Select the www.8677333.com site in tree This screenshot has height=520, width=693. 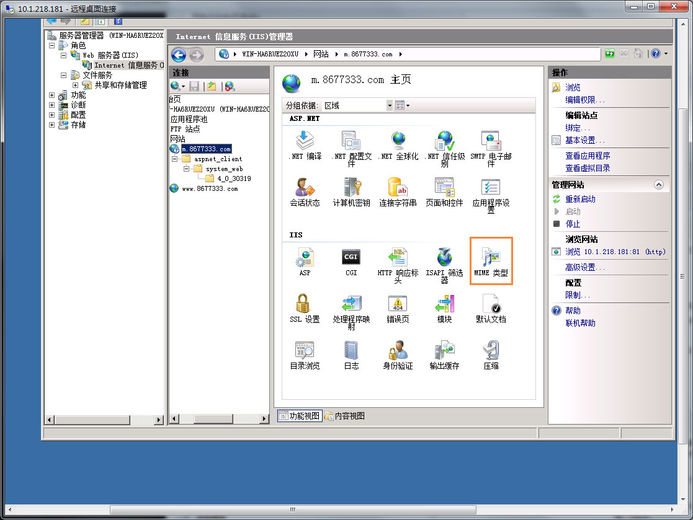click(x=209, y=188)
